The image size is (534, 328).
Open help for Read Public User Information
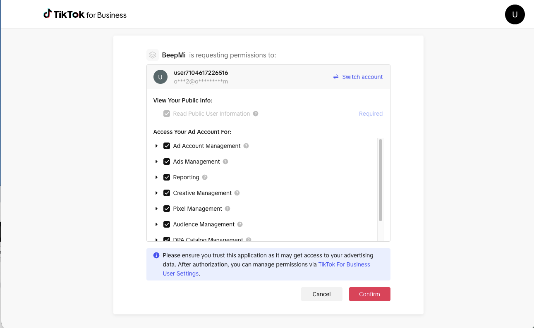tap(256, 114)
